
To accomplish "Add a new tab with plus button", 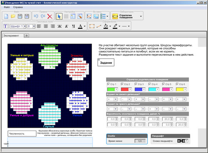I will click(27, 36).
